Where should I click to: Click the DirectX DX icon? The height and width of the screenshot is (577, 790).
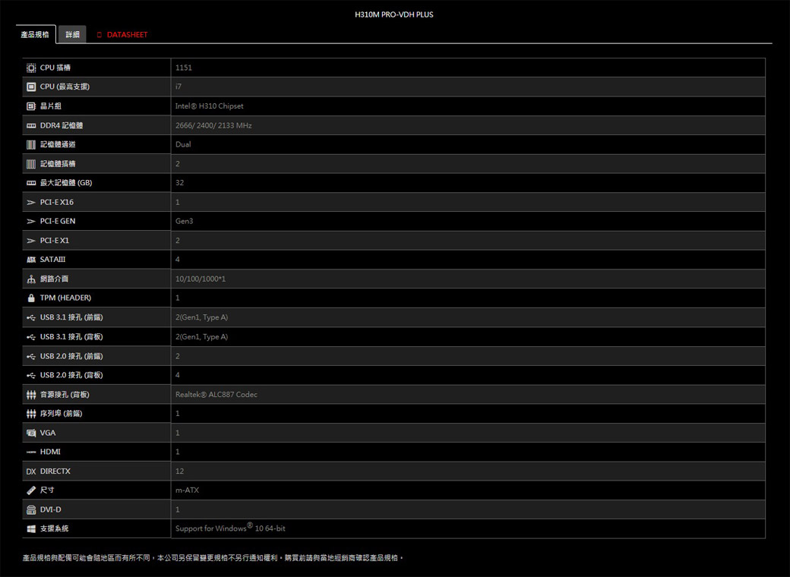pyautogui.click(x=31, y=471)
